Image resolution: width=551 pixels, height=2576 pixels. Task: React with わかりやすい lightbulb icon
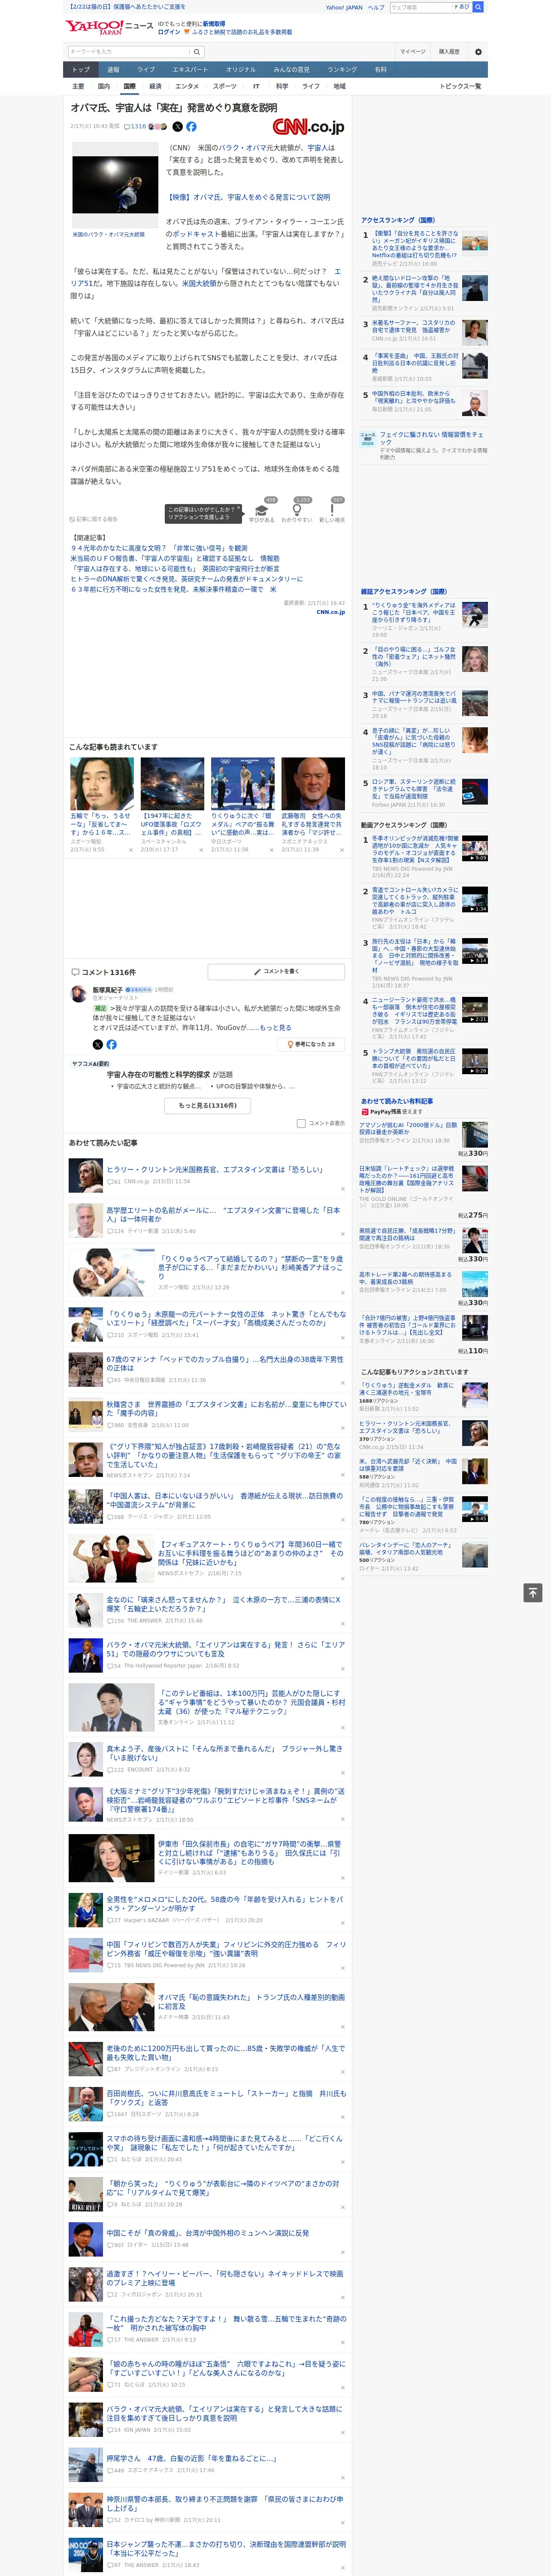tap(297, 510)
